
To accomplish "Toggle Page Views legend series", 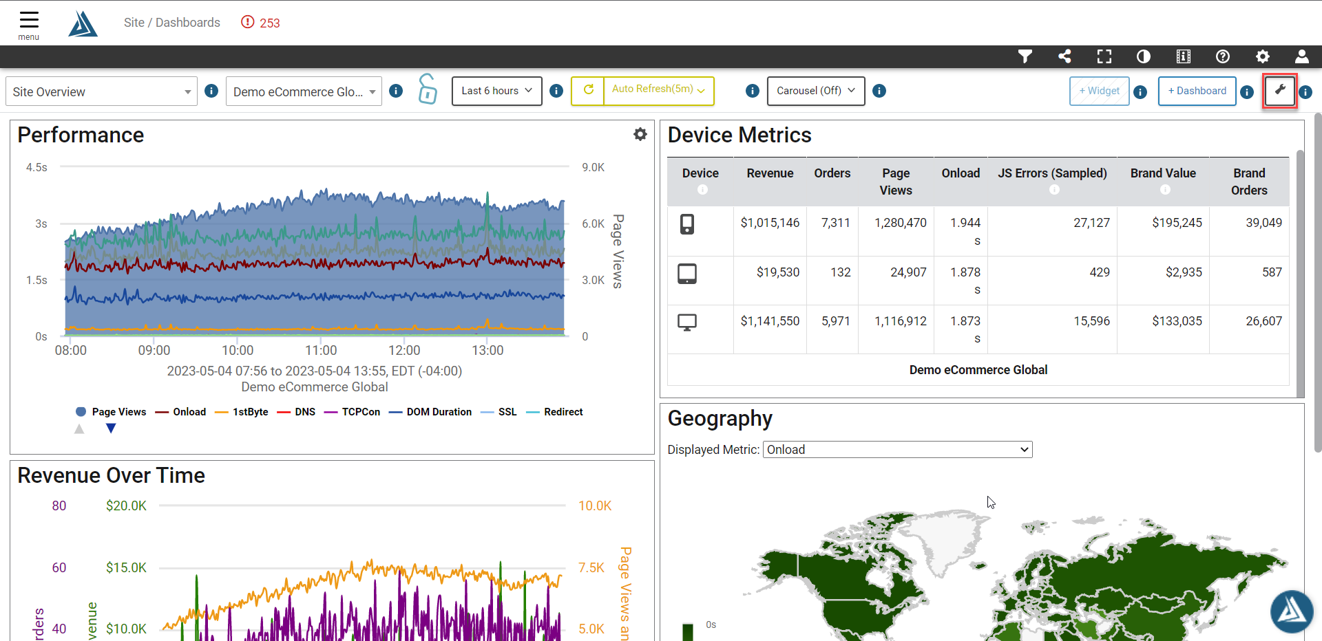I will coord(111,412).
